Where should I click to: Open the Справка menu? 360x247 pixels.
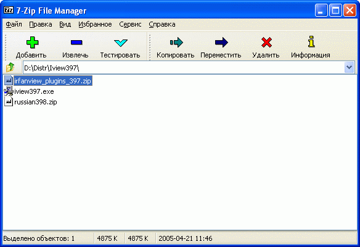pos(162,24)
